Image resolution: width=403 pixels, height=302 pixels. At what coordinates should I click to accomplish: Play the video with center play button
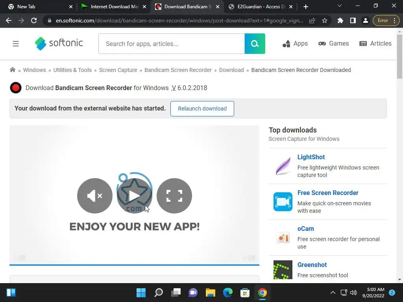pyautogui.click(x=135, y=196)
